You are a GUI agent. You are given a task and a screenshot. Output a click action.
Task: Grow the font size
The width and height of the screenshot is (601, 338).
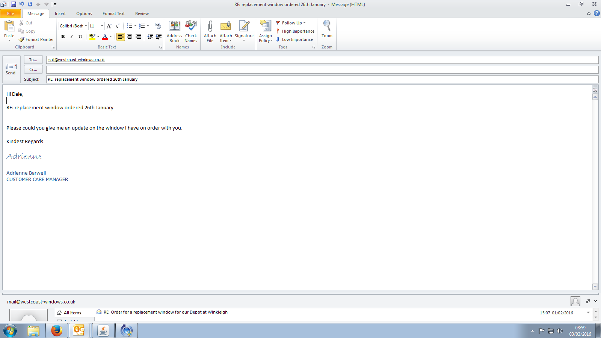[109, 26]
